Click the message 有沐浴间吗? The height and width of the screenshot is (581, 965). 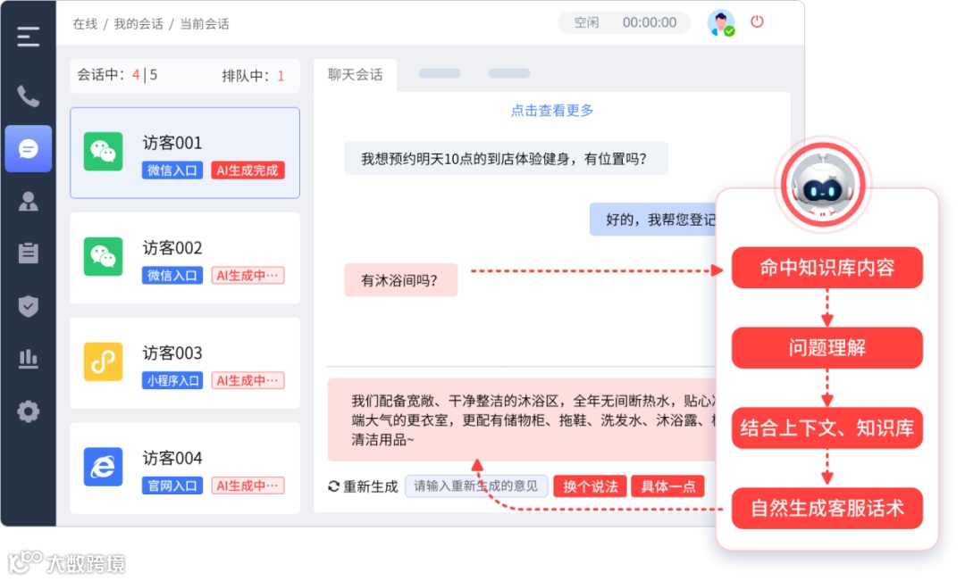(x=400, y=280)
